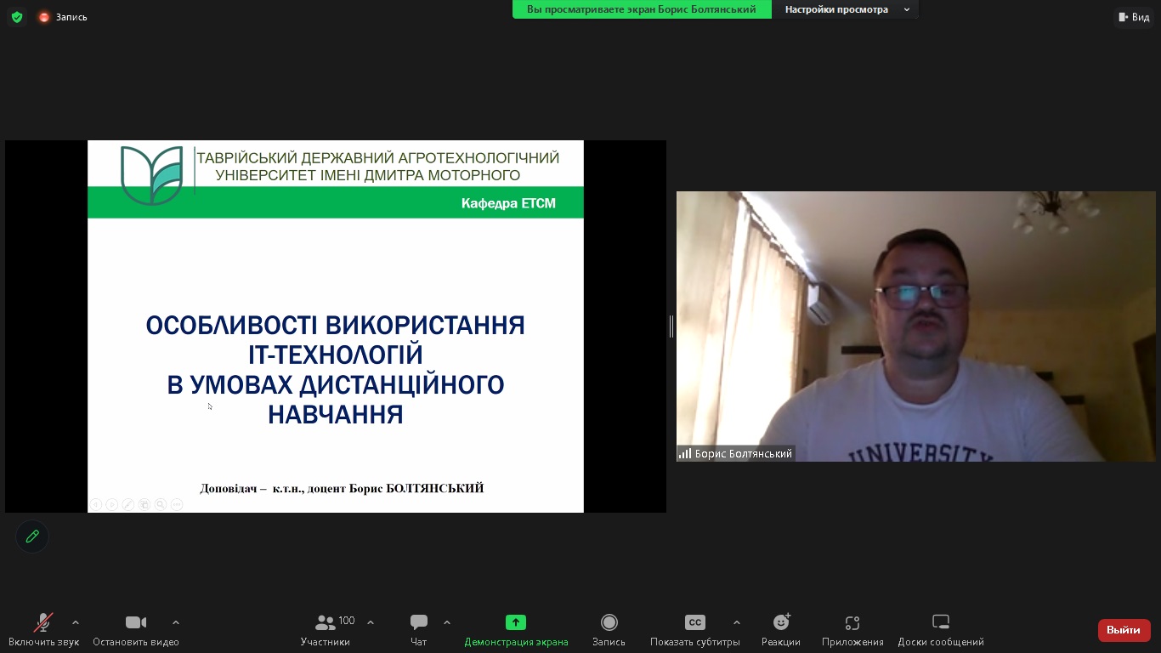Image resolution: width=1161 pixels, height=653 pixels.
Task: Toggle subtitles with the CC icon
Action: click(695, 622)
